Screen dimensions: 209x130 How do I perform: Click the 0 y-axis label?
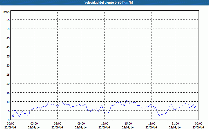9,120
